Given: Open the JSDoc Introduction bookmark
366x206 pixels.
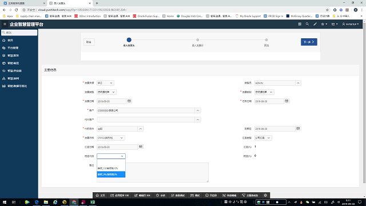Looking at the screenshot, I should (x=87, y=16).
